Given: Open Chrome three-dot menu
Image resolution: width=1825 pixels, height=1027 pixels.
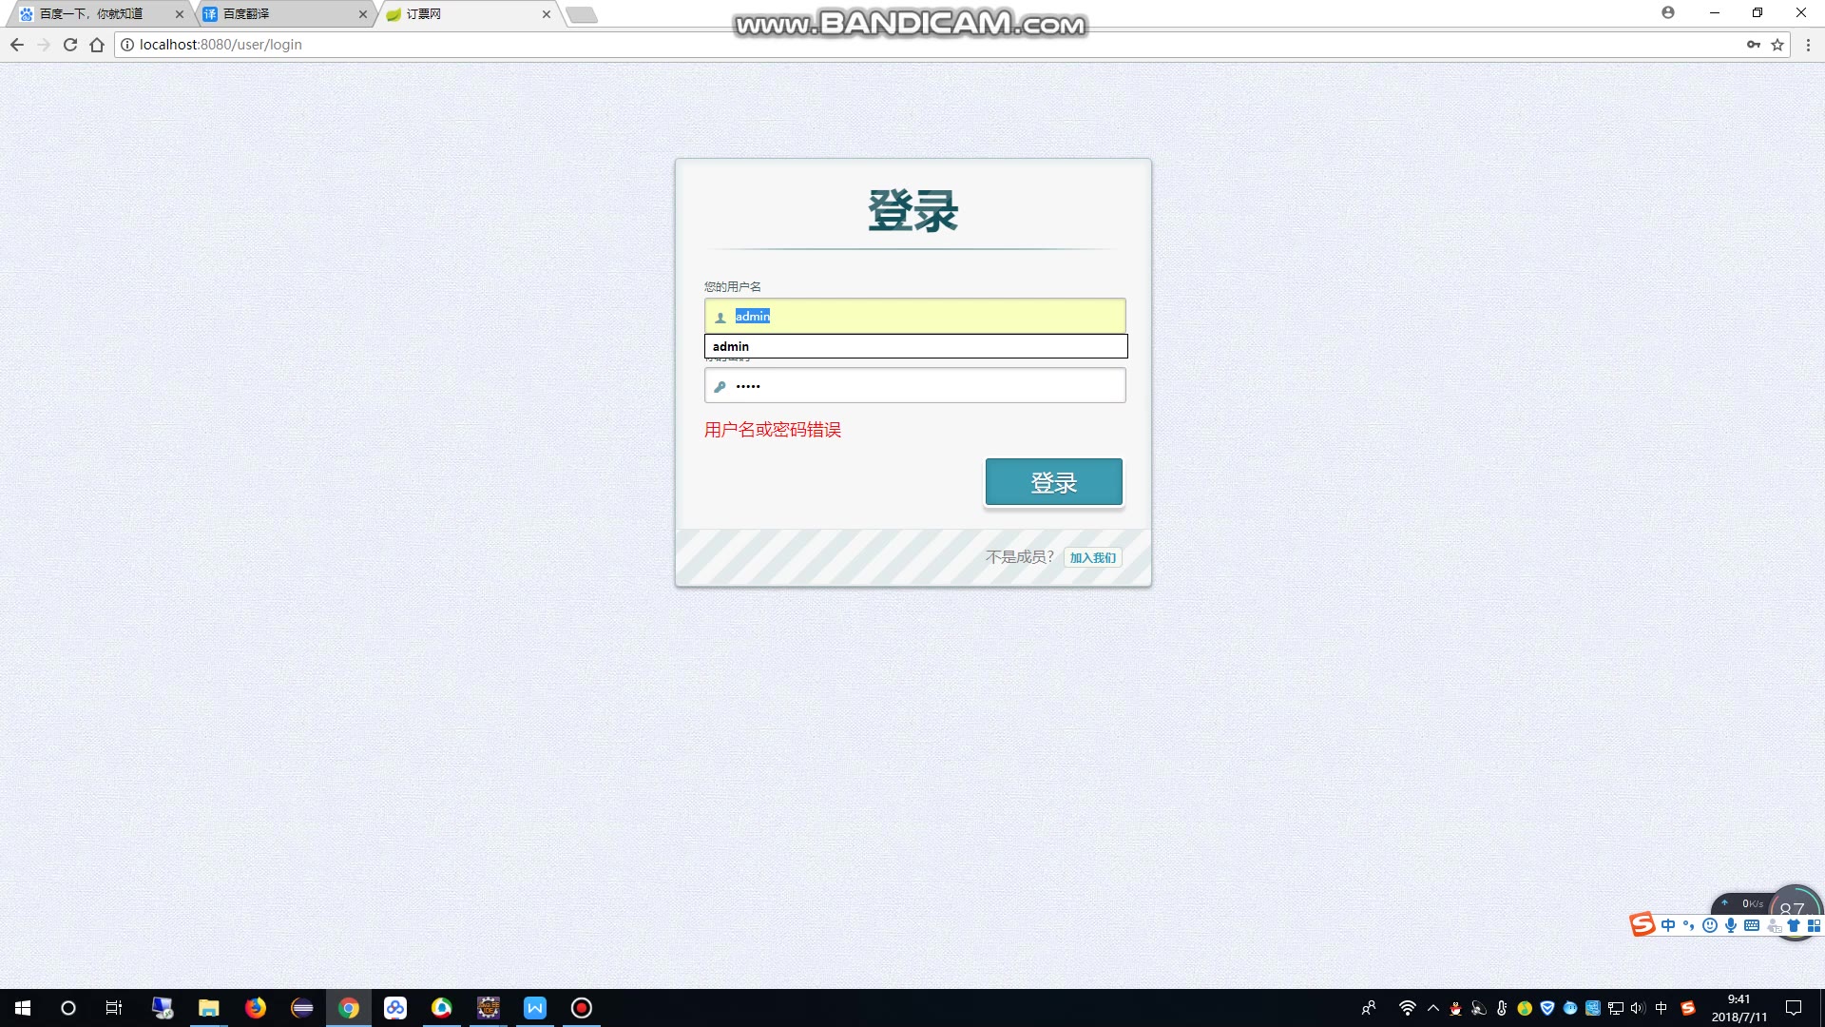Looking at the screenshot, I should click(1808, 45).
